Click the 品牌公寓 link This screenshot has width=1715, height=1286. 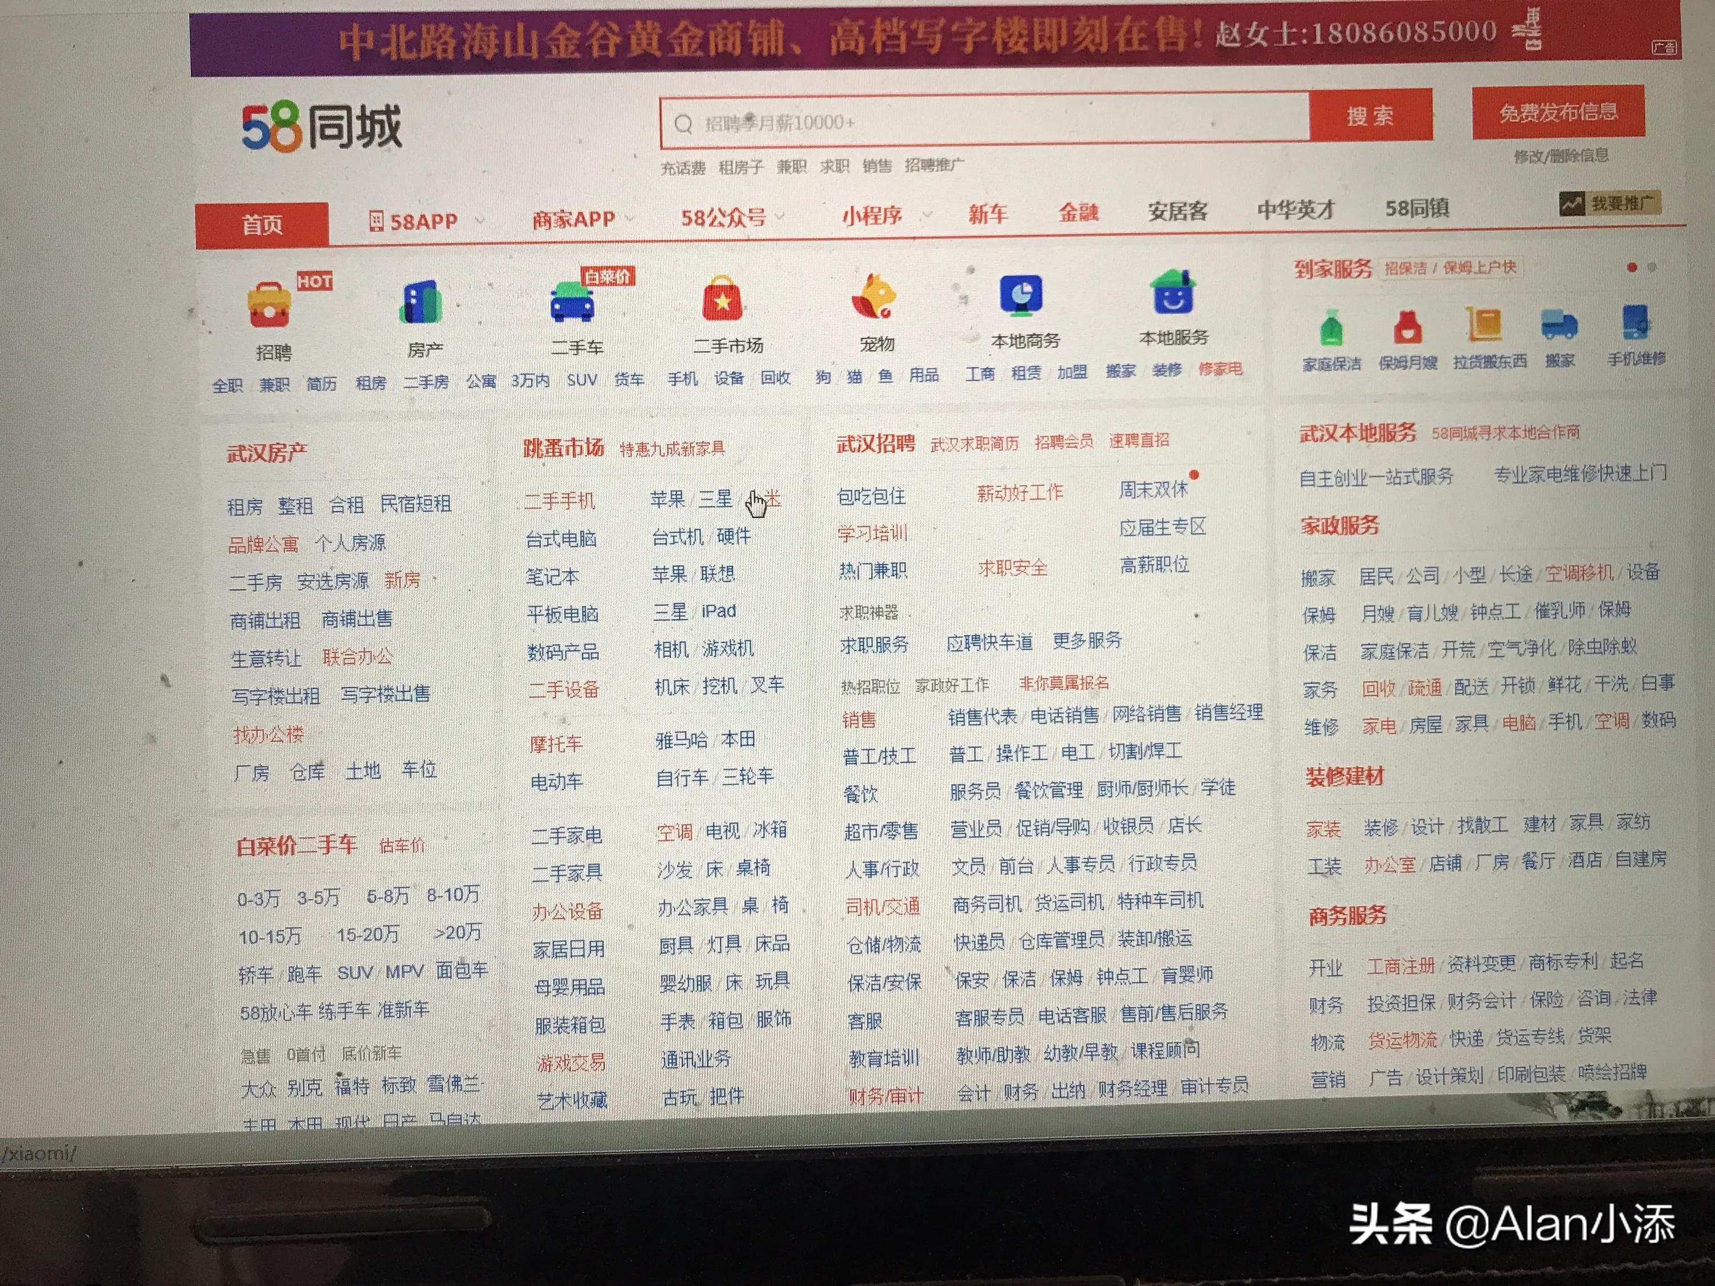[x=263, y=544]
